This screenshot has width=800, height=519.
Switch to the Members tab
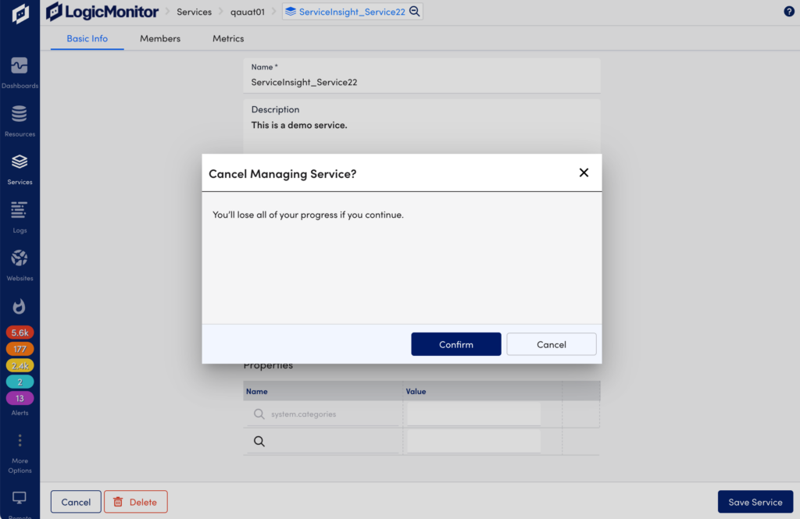click(160, 38)
